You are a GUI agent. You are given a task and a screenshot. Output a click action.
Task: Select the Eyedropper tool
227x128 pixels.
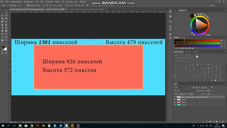click(6, 18)
